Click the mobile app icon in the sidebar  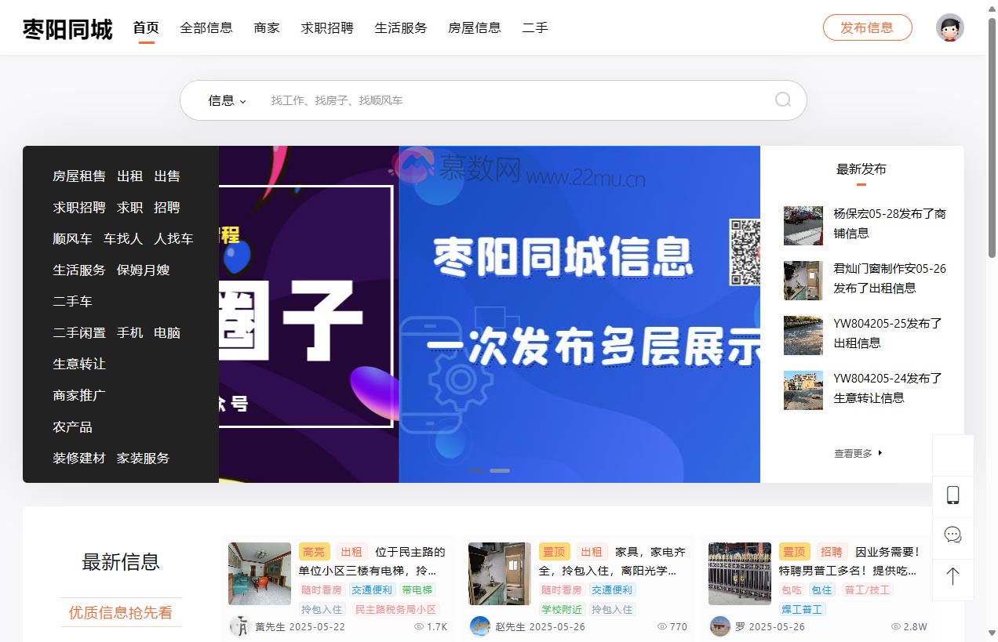pyautogui.click(x=952, y=495)
